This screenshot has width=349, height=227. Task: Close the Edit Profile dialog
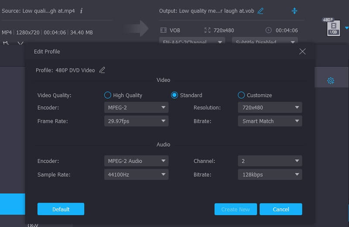302,51
